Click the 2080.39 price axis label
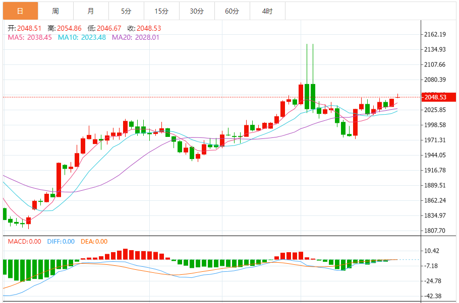Image resolution: width=459 pixels, height=303 pixels. point(435,80)
